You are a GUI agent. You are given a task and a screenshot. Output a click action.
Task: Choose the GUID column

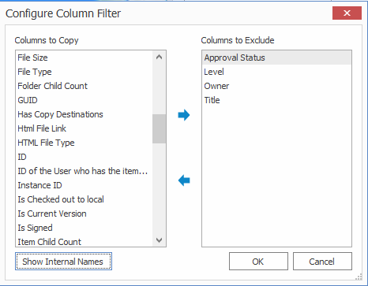[84, 100]
